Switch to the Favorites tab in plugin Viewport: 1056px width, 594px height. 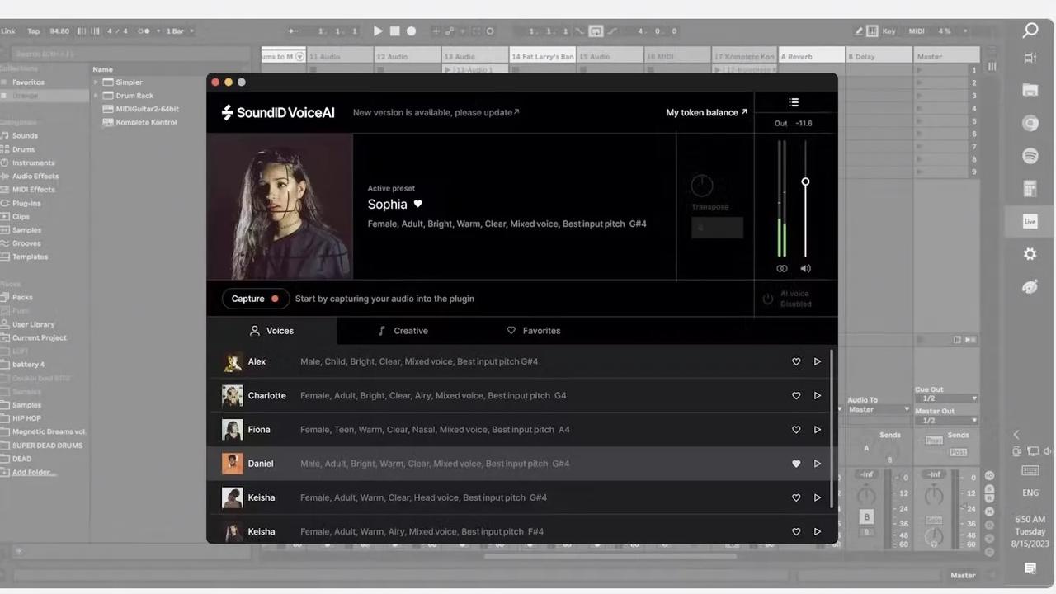533,331
